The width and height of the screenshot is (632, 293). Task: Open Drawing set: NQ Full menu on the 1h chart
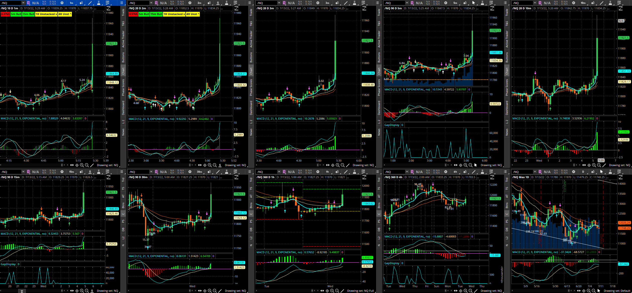[361, 291]
